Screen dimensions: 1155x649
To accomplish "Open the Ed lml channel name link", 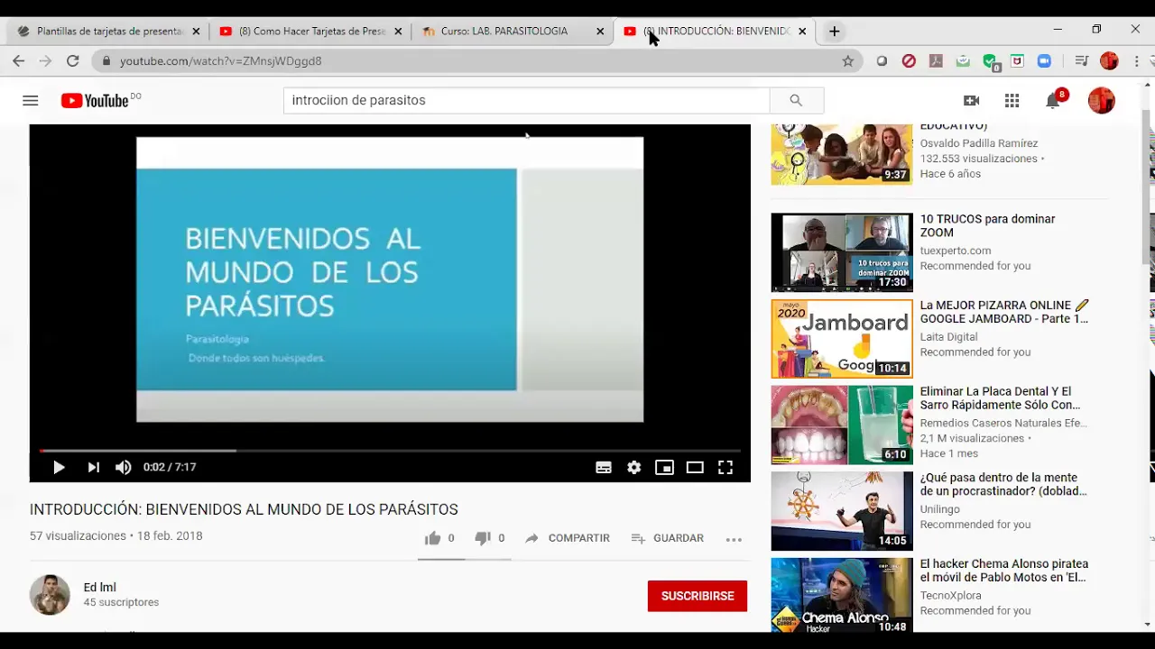I will pyautogui.click(x=100, y=587).
